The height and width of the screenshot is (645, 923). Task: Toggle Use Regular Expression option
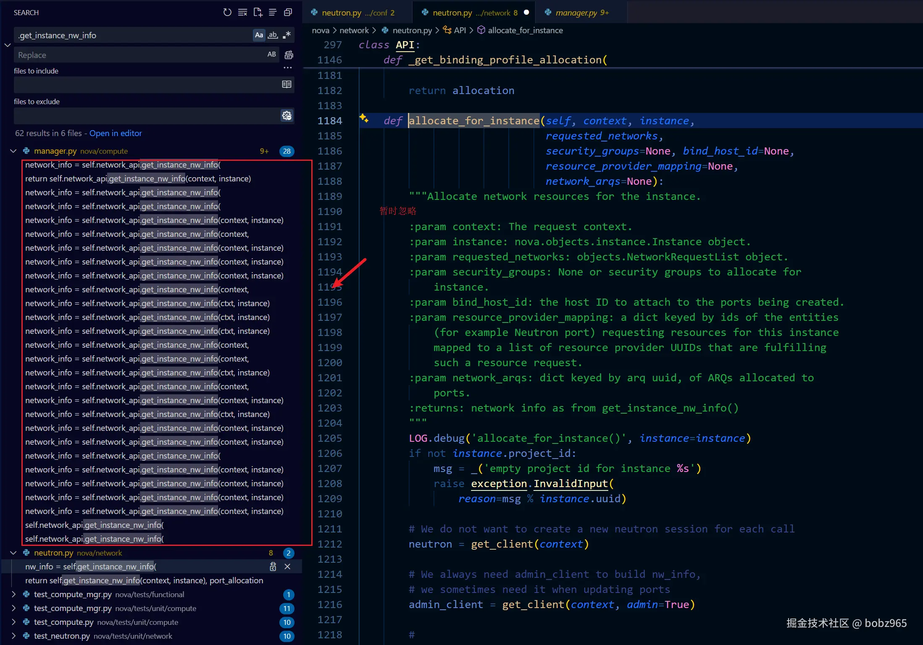(287, 35)
